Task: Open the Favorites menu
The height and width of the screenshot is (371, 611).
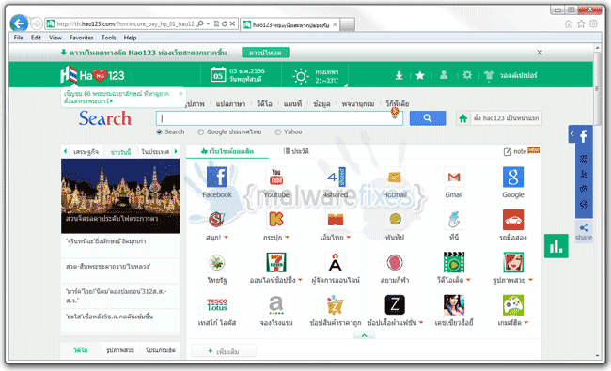Action: (82, 38)
